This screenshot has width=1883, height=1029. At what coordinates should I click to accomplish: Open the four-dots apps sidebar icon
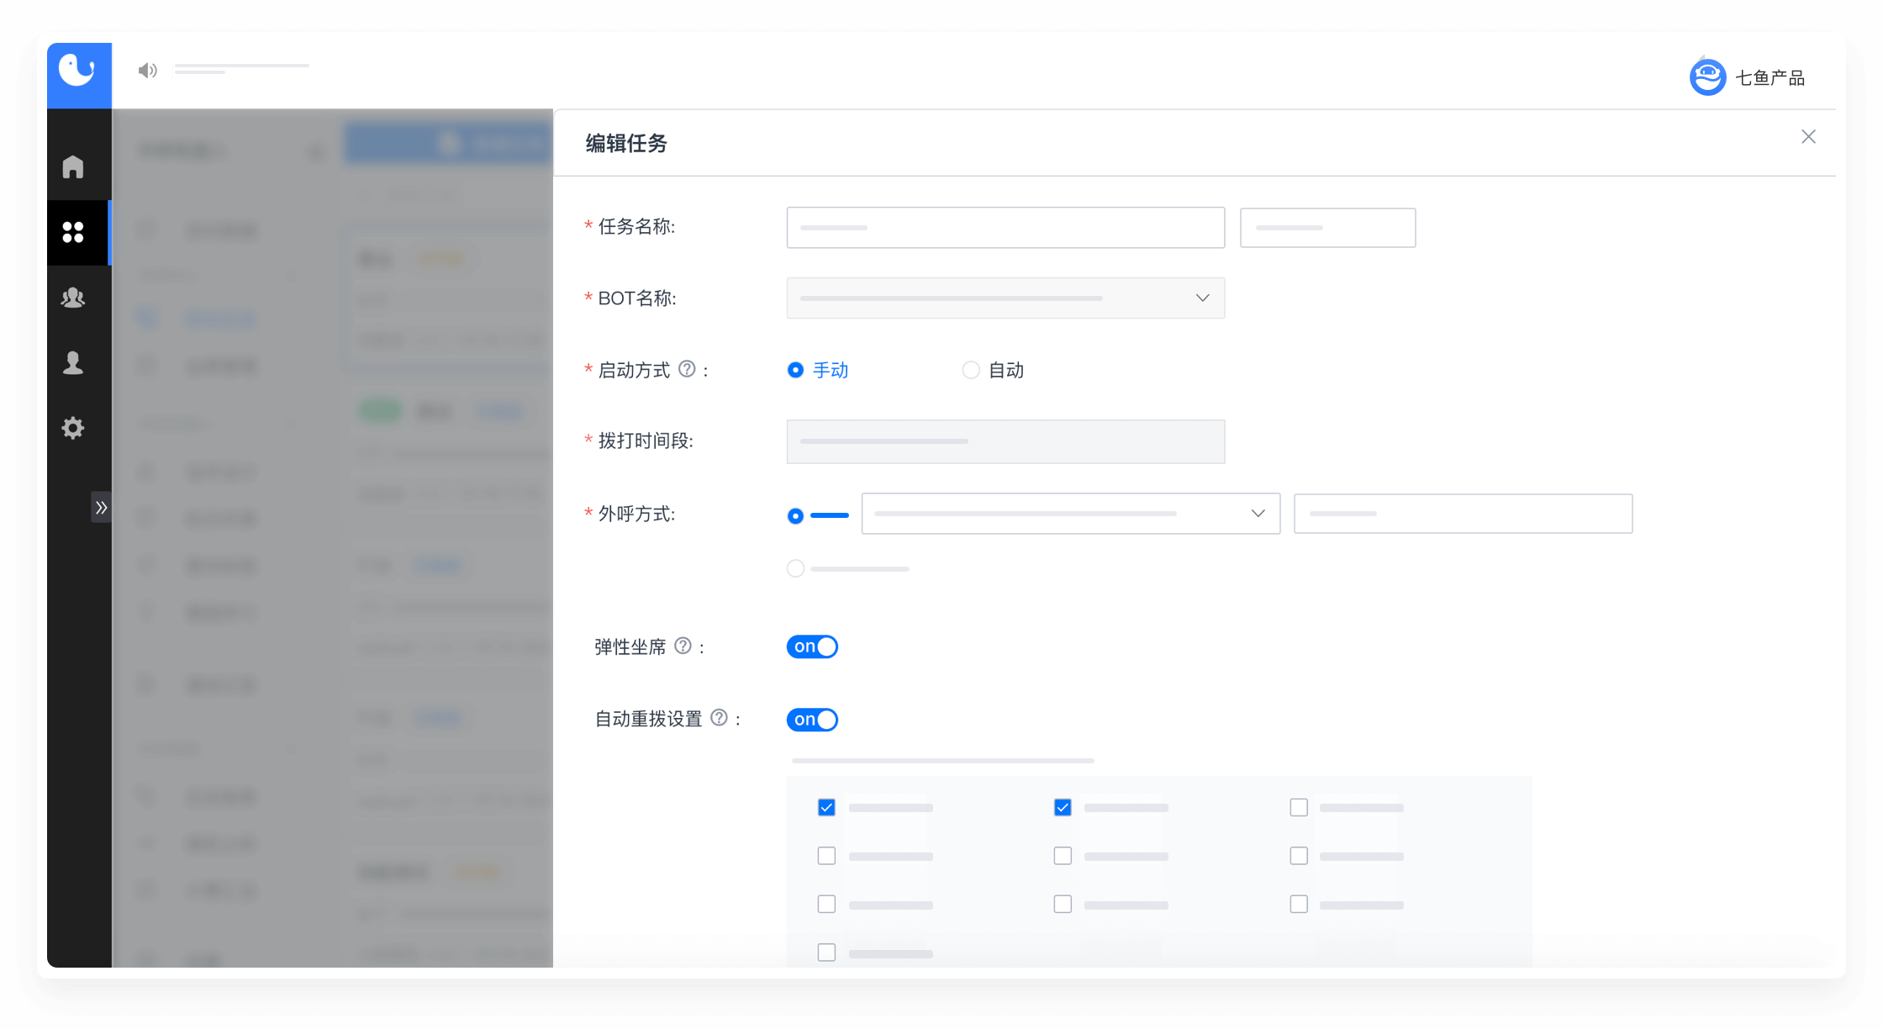point(73,232)
